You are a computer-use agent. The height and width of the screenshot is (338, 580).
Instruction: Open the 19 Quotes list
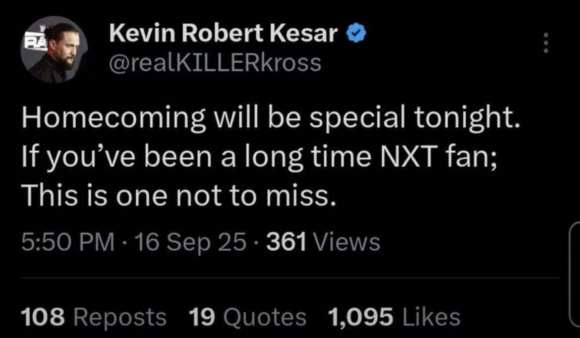pos(247,317)
